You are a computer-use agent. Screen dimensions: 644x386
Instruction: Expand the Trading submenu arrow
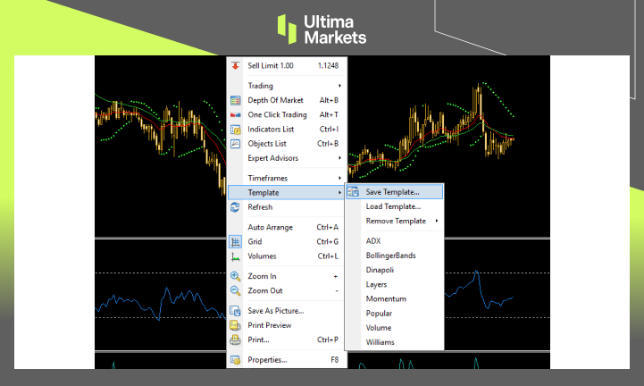point(339,86)
